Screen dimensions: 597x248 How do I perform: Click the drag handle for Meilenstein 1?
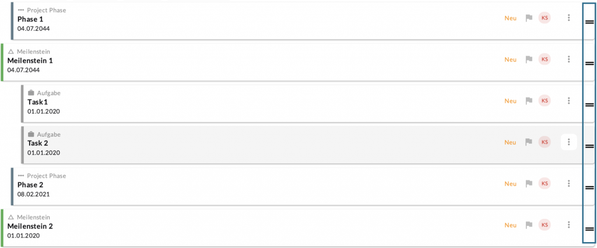[x=589, y=63]
